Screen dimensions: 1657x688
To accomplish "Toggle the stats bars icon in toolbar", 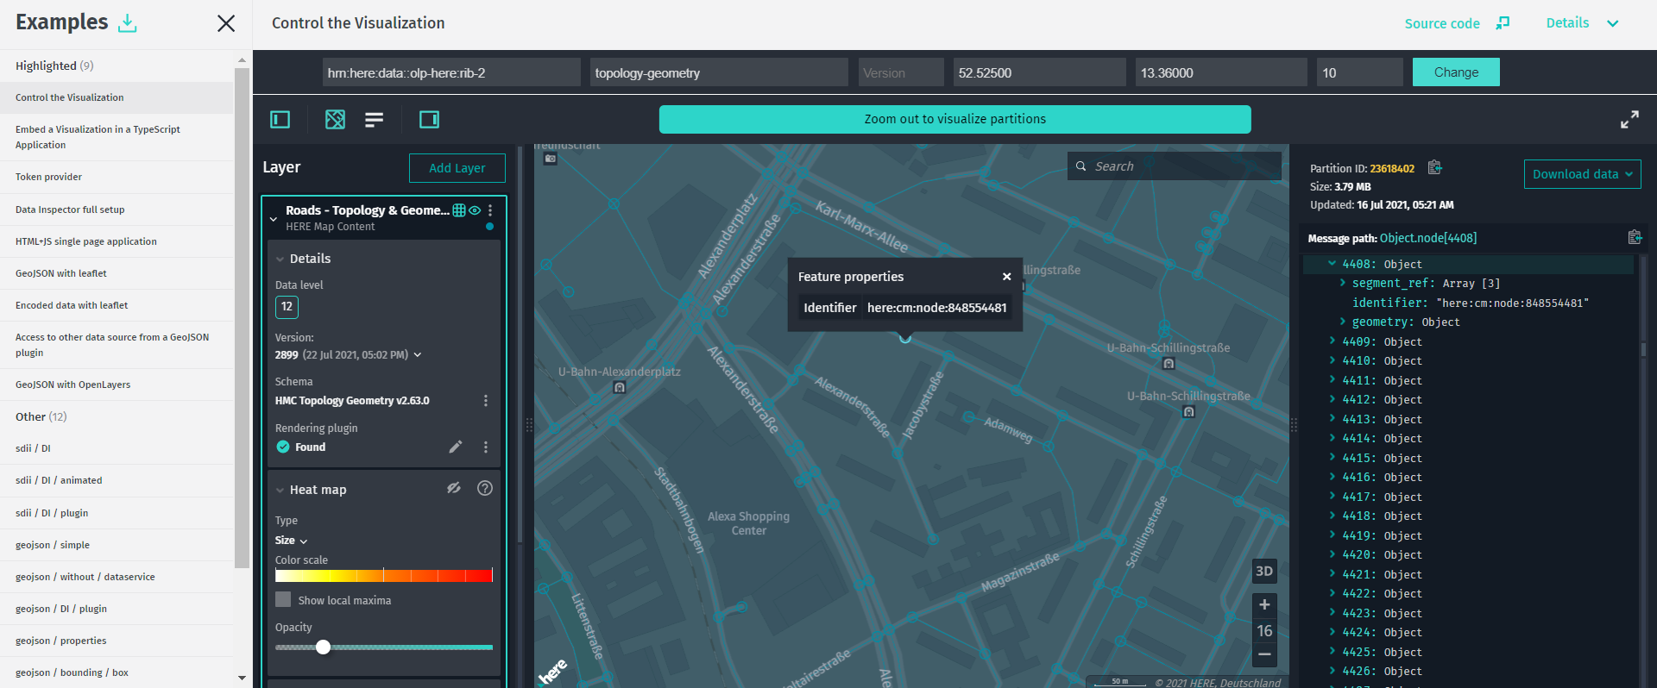I will point(374,120).
